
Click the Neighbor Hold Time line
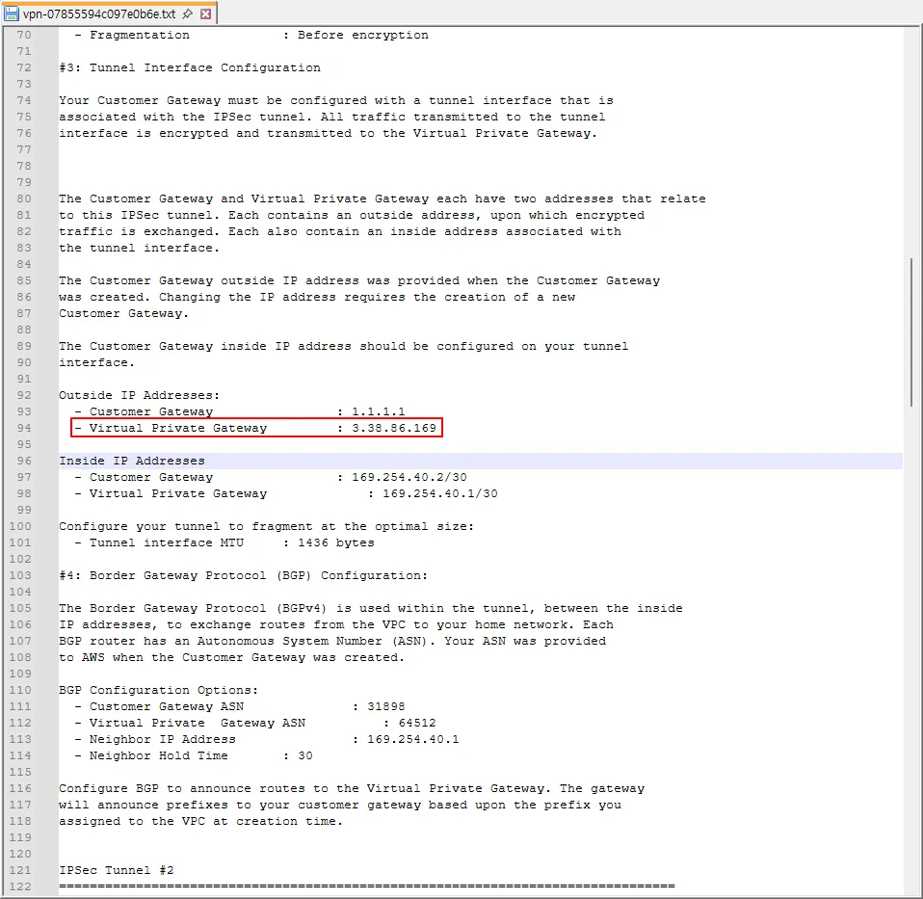click(x=193, y=755)
